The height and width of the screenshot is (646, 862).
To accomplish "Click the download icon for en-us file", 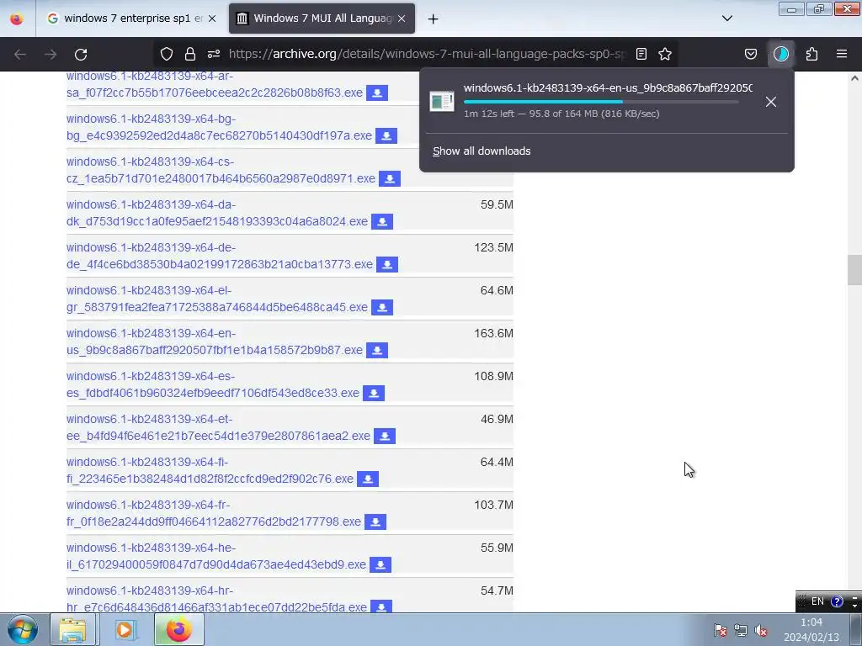I will [377, 350].
